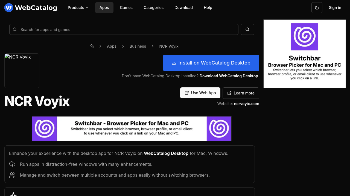The width and height of the screenshot is (350, 196).
Task: Open the Download nav item
Action: coord(184,8)
